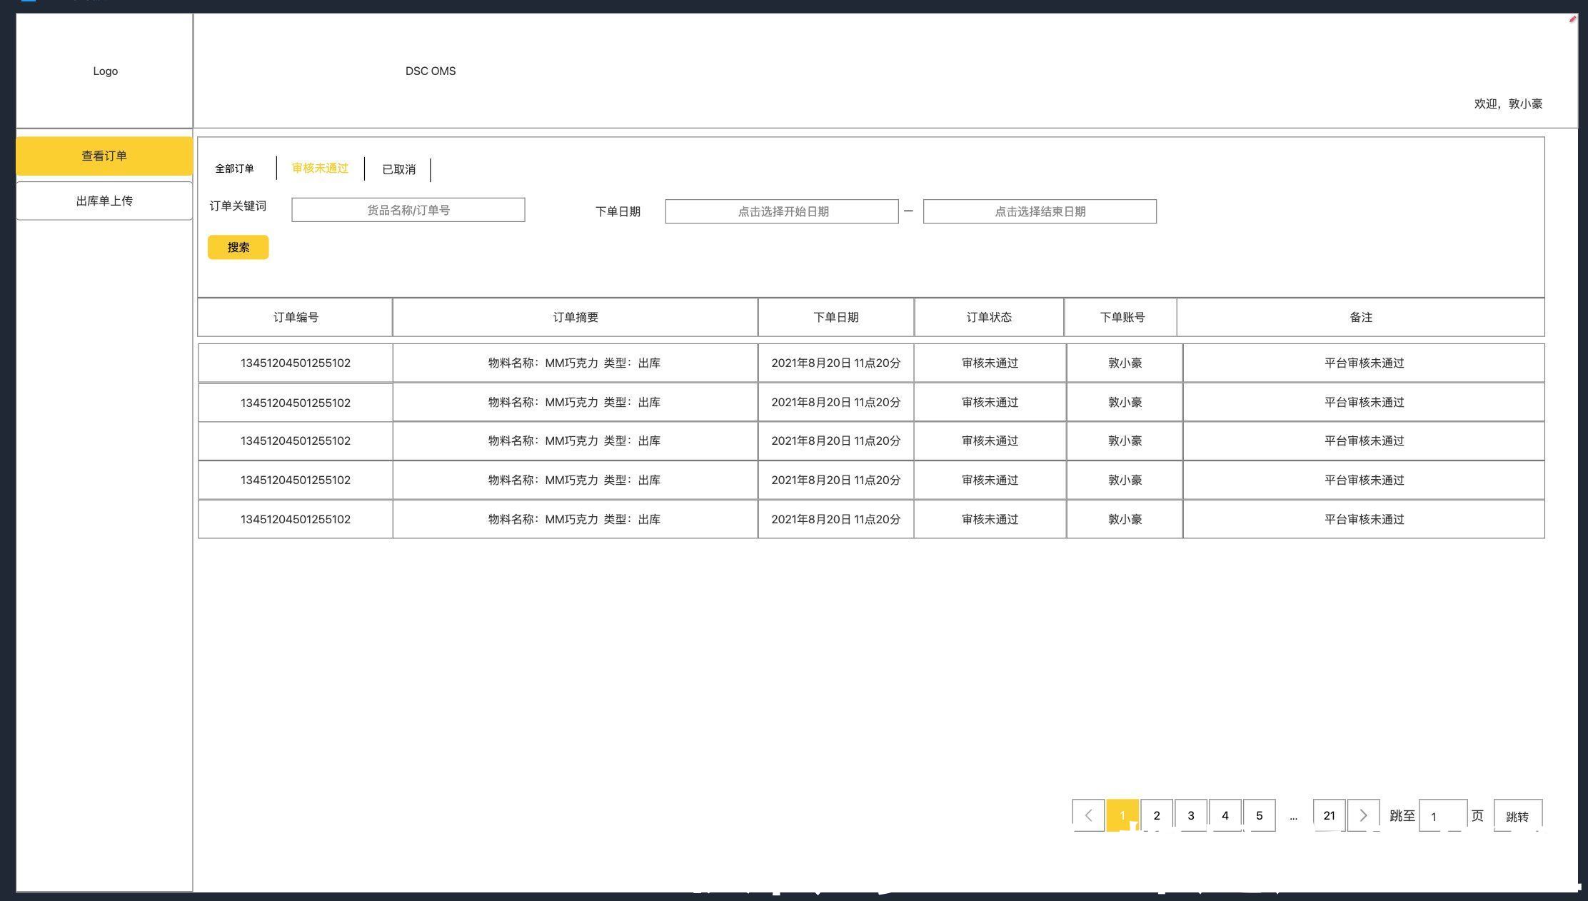
Task: Click third row 物料名称 summary cell
Action: pos(575,441)
